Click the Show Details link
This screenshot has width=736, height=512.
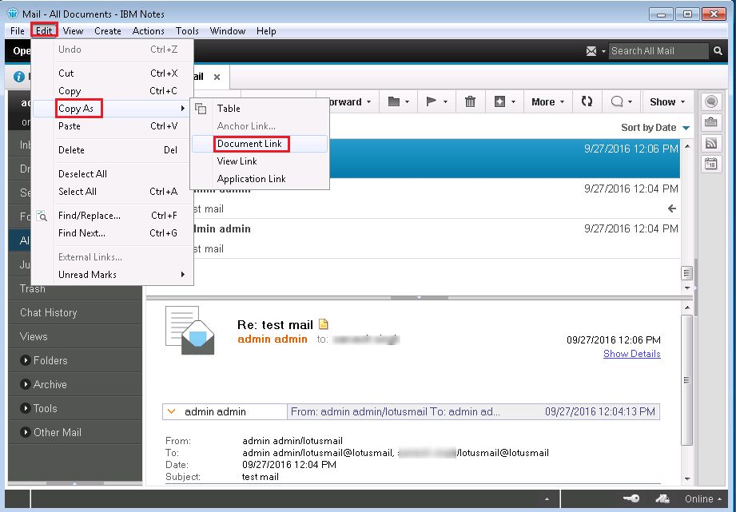(632, 354)
